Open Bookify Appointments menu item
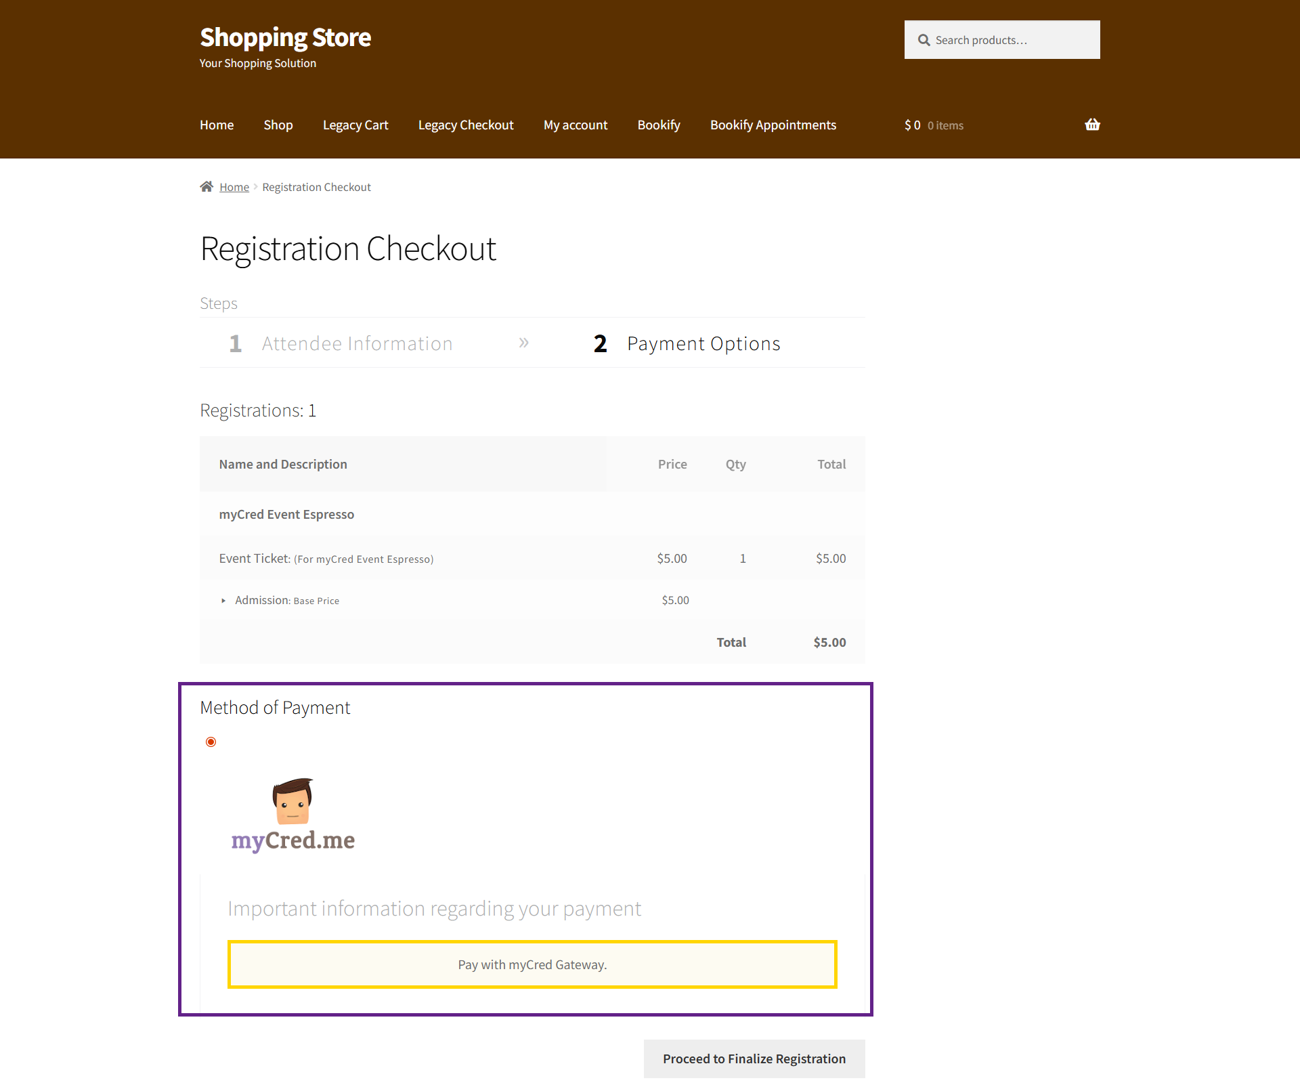The height and width of the screenshot is (1089, 1300). tap(773, 125)
